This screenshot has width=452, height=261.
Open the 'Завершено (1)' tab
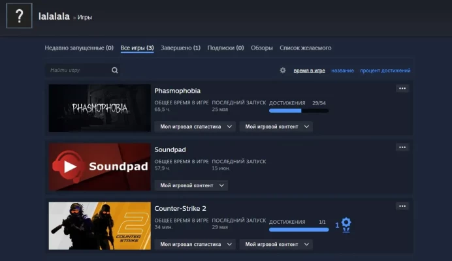point(180,48)
